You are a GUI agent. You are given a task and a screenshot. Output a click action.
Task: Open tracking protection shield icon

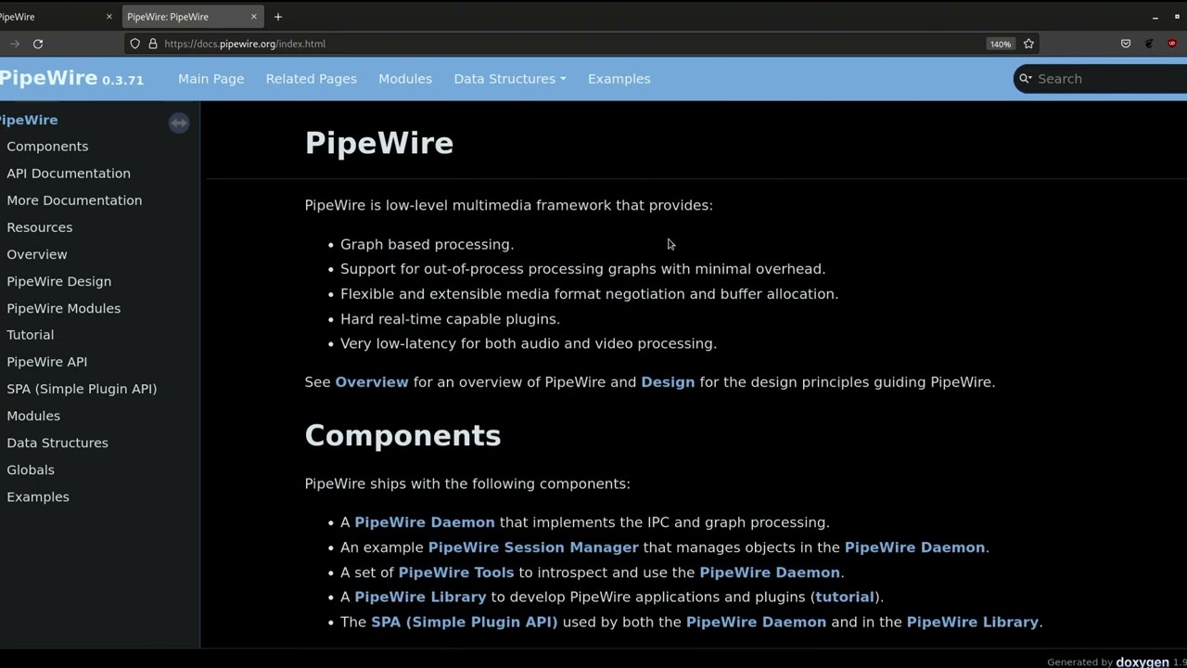click(x=134, y=44)
